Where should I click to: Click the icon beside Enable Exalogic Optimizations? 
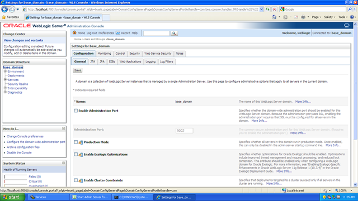point(81,155)
